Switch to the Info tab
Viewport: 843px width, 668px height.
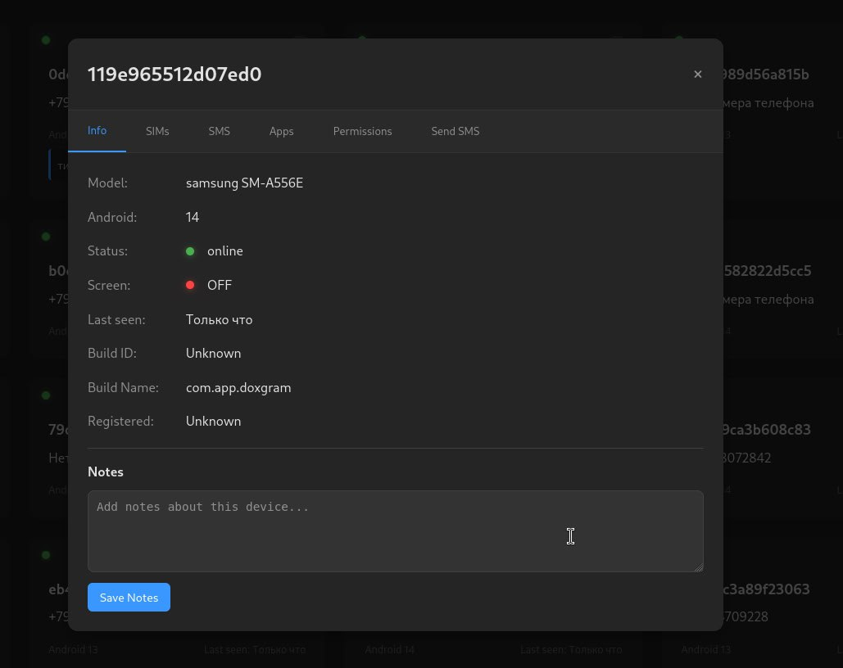tap(97, 131)
